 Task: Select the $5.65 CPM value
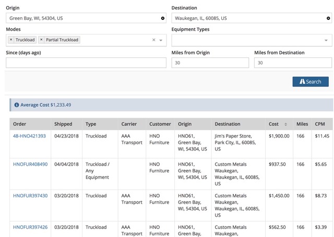321,164
